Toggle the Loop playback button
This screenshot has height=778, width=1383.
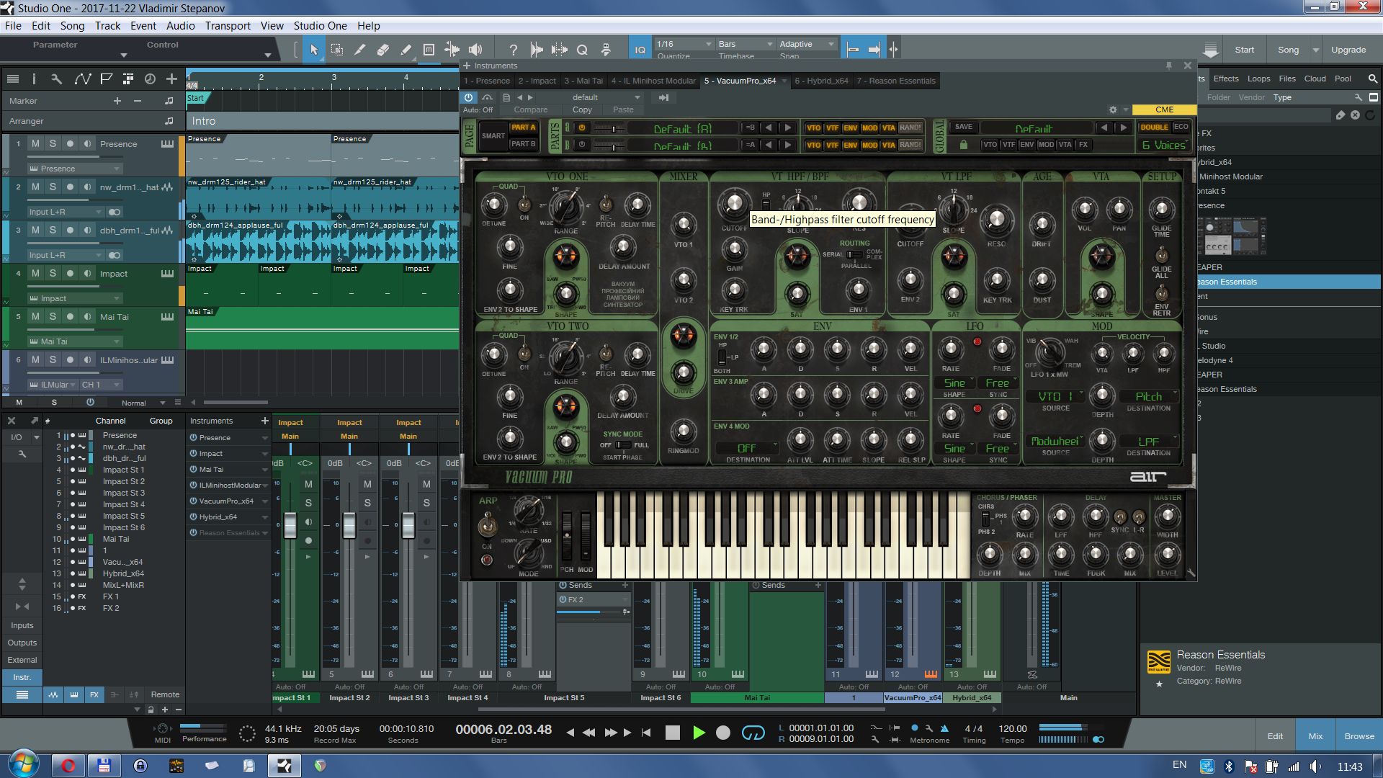(x=753, y=733)
